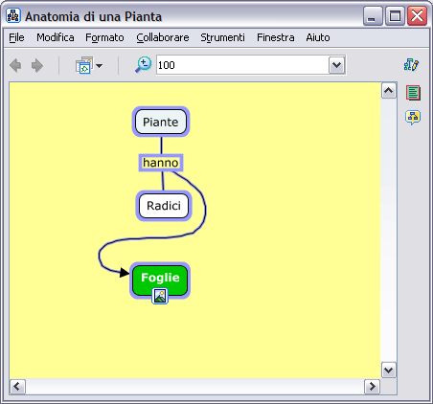Open the discussion bubble icon on right sidebar
This screenshot has height=404, width=433.
(413, 118)
